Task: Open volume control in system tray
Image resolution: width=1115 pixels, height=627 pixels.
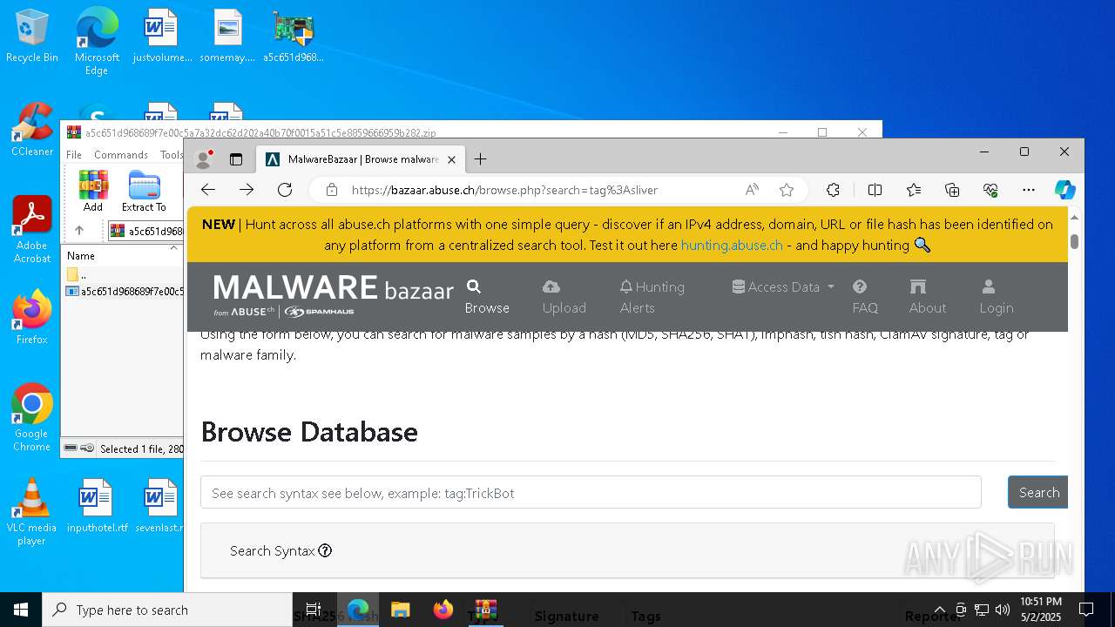Action: pos(1003,610)
